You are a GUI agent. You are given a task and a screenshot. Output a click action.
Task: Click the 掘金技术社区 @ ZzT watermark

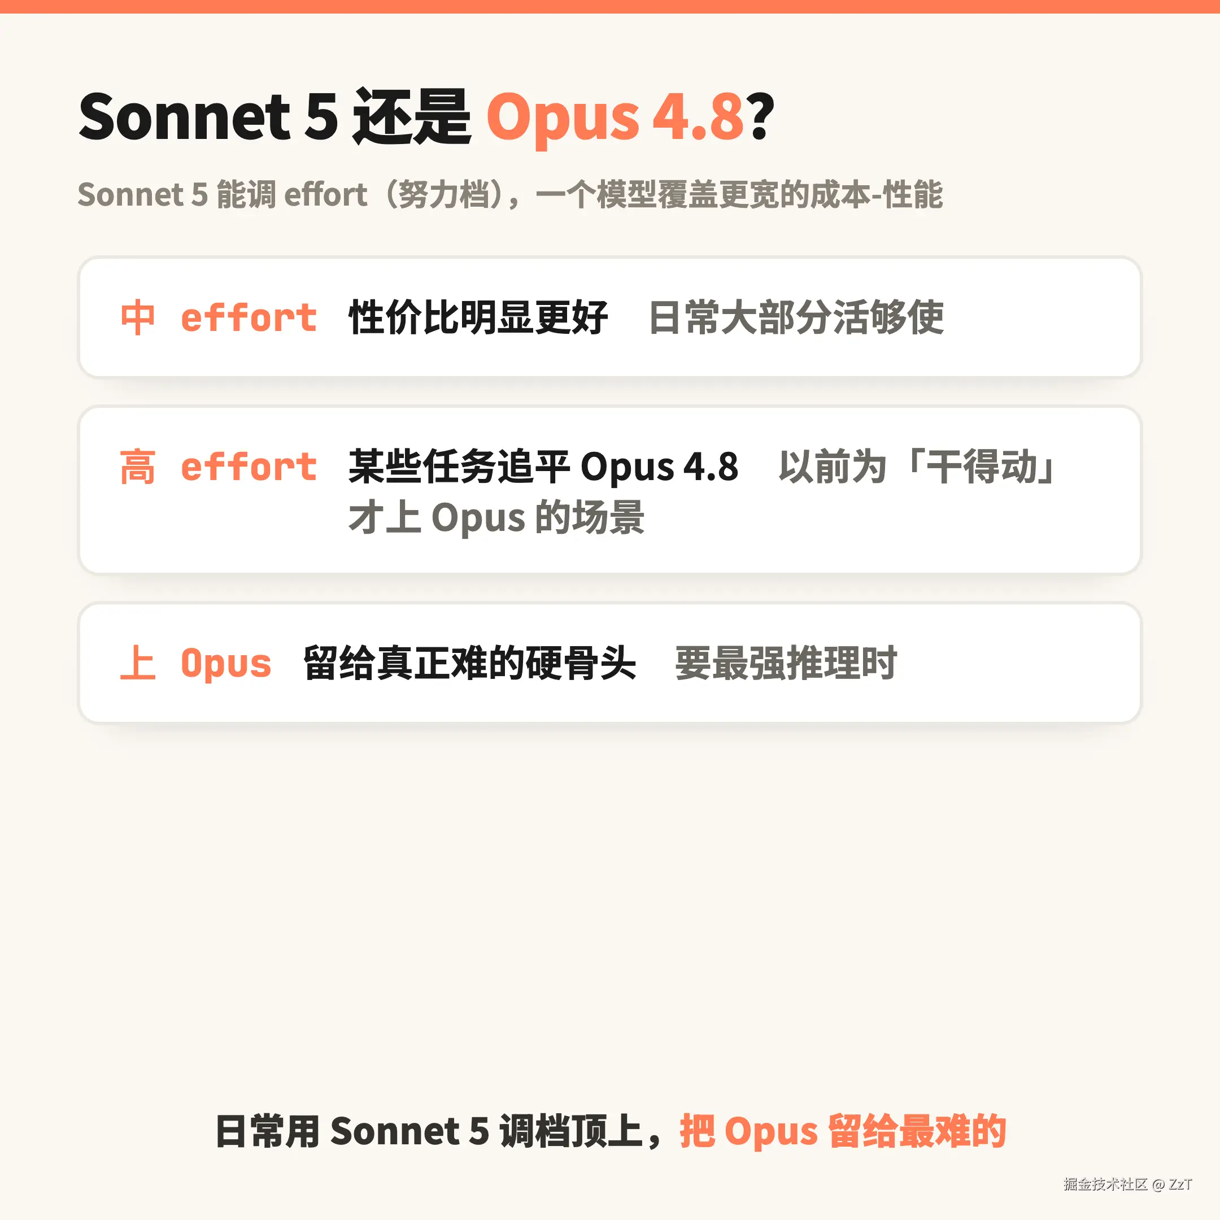(1128, 1184)
